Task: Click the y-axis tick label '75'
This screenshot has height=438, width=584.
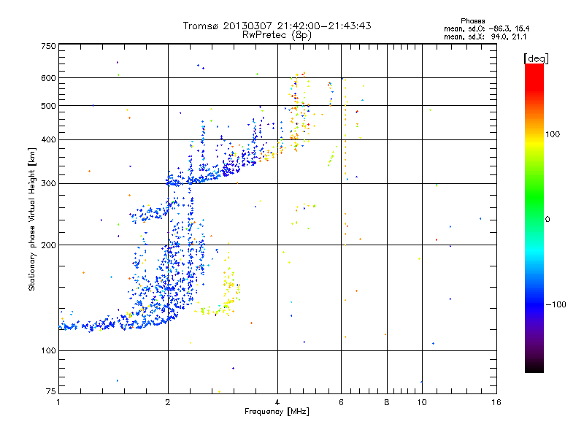Action: [x=51, y=391]
